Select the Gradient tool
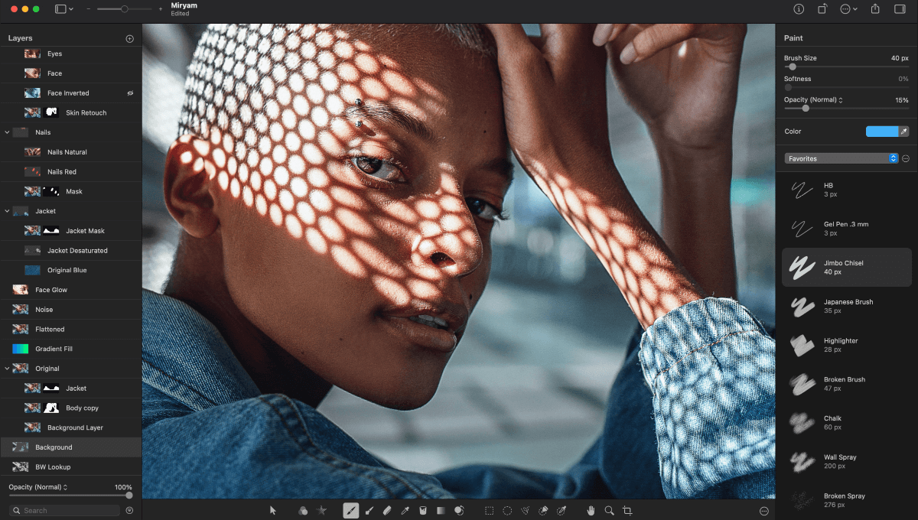Image resolution: width=918 pixels, height=520 pixels. pos(441,510)
